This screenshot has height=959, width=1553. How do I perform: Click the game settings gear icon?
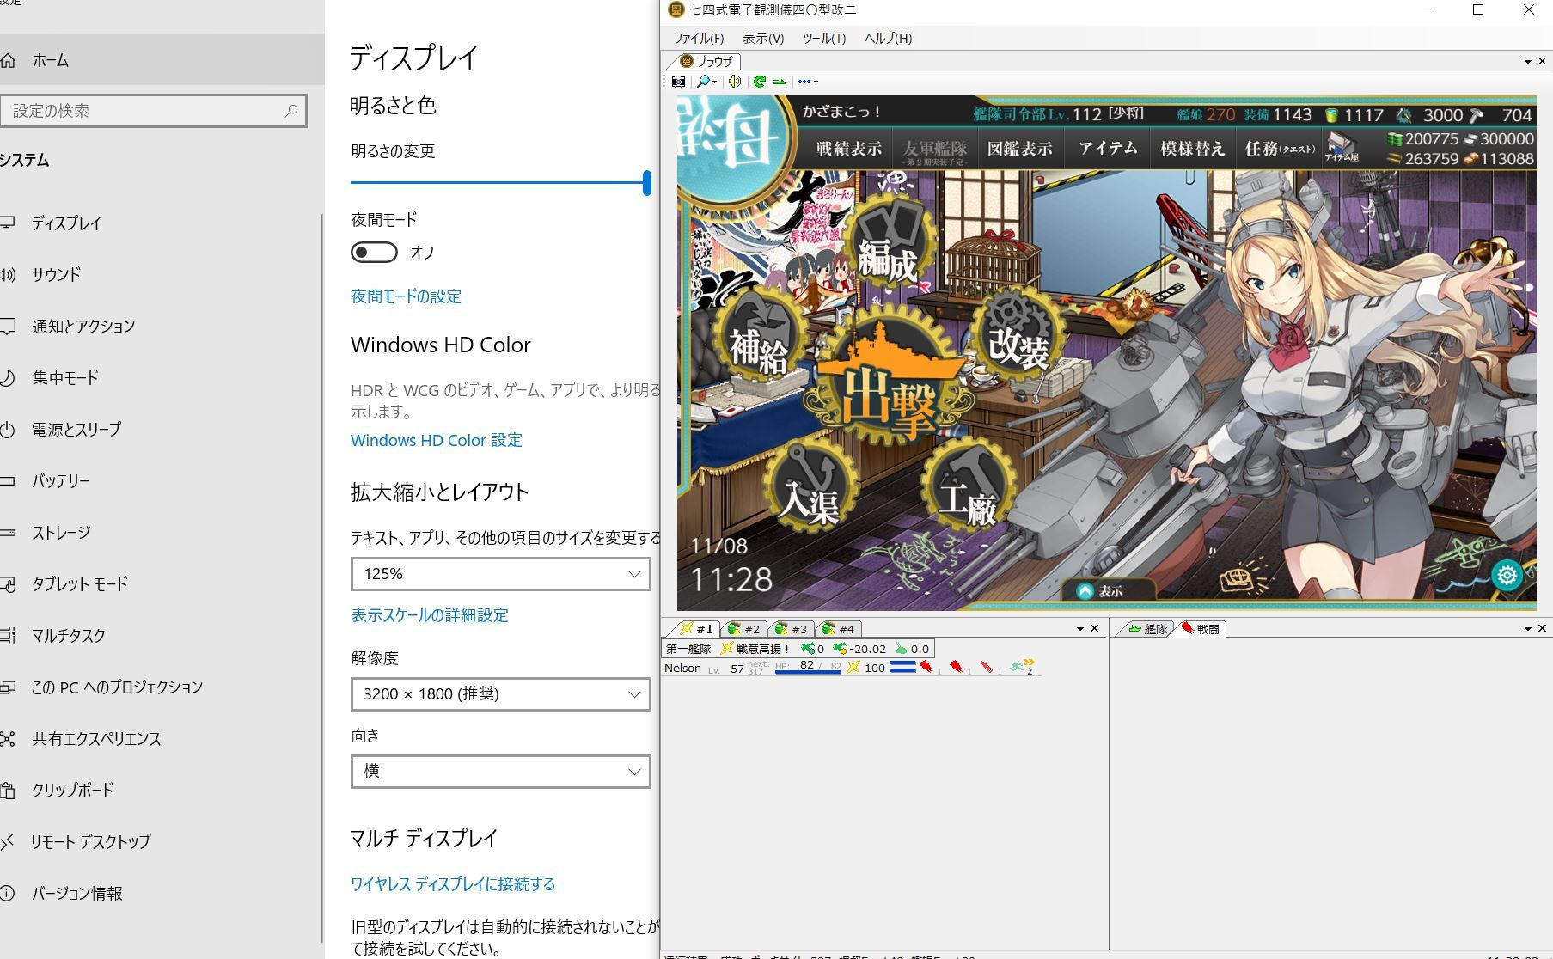[1507, 575]
